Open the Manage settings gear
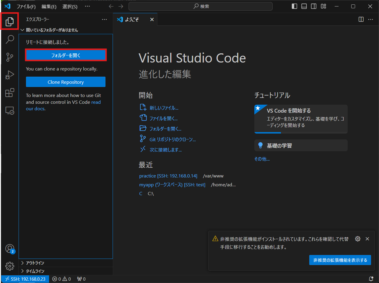This screenshot has height=283, width=379. click(10, 266)
